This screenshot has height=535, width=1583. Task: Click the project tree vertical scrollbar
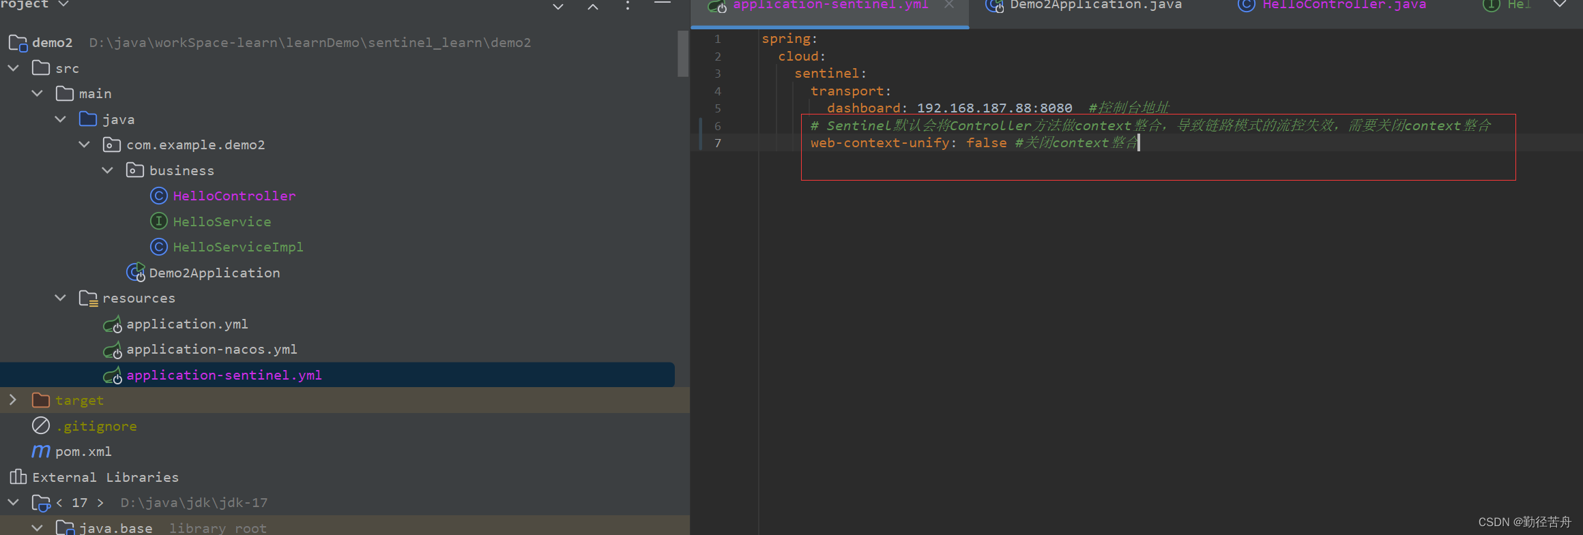click(x=682, y=54)
